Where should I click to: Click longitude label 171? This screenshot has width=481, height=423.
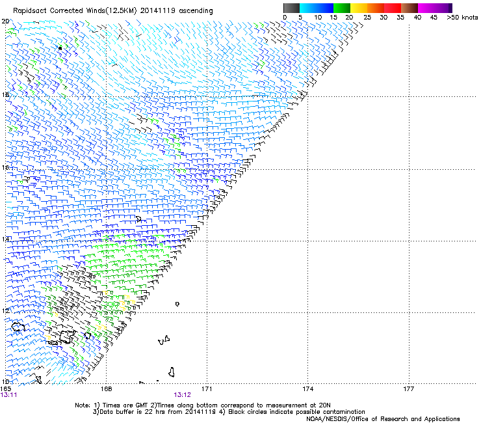point(207,389)
